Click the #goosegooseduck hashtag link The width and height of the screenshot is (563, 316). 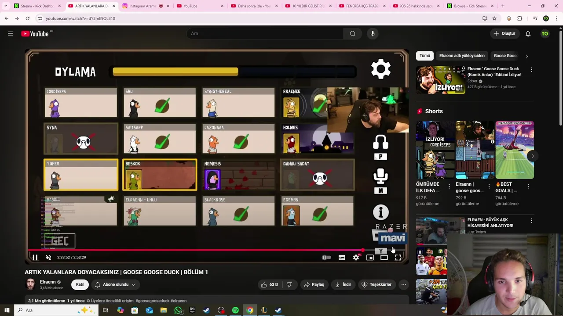pos(152,301)
